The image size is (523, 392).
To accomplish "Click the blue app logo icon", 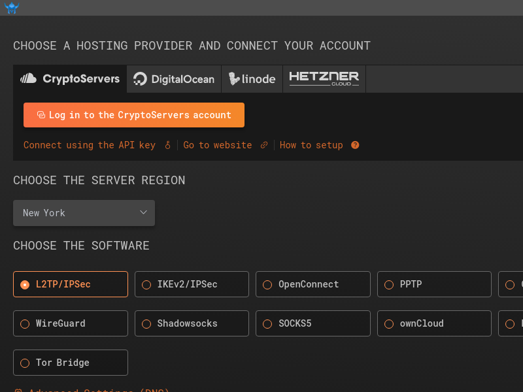I will [x=12, y=8].
